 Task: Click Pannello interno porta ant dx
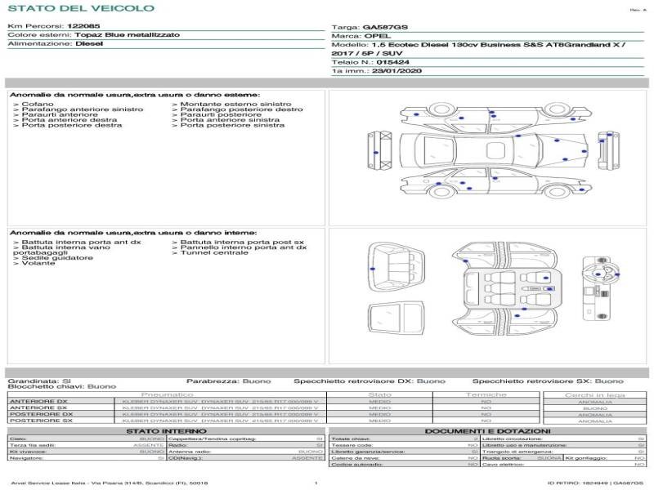tap(240, 247)
